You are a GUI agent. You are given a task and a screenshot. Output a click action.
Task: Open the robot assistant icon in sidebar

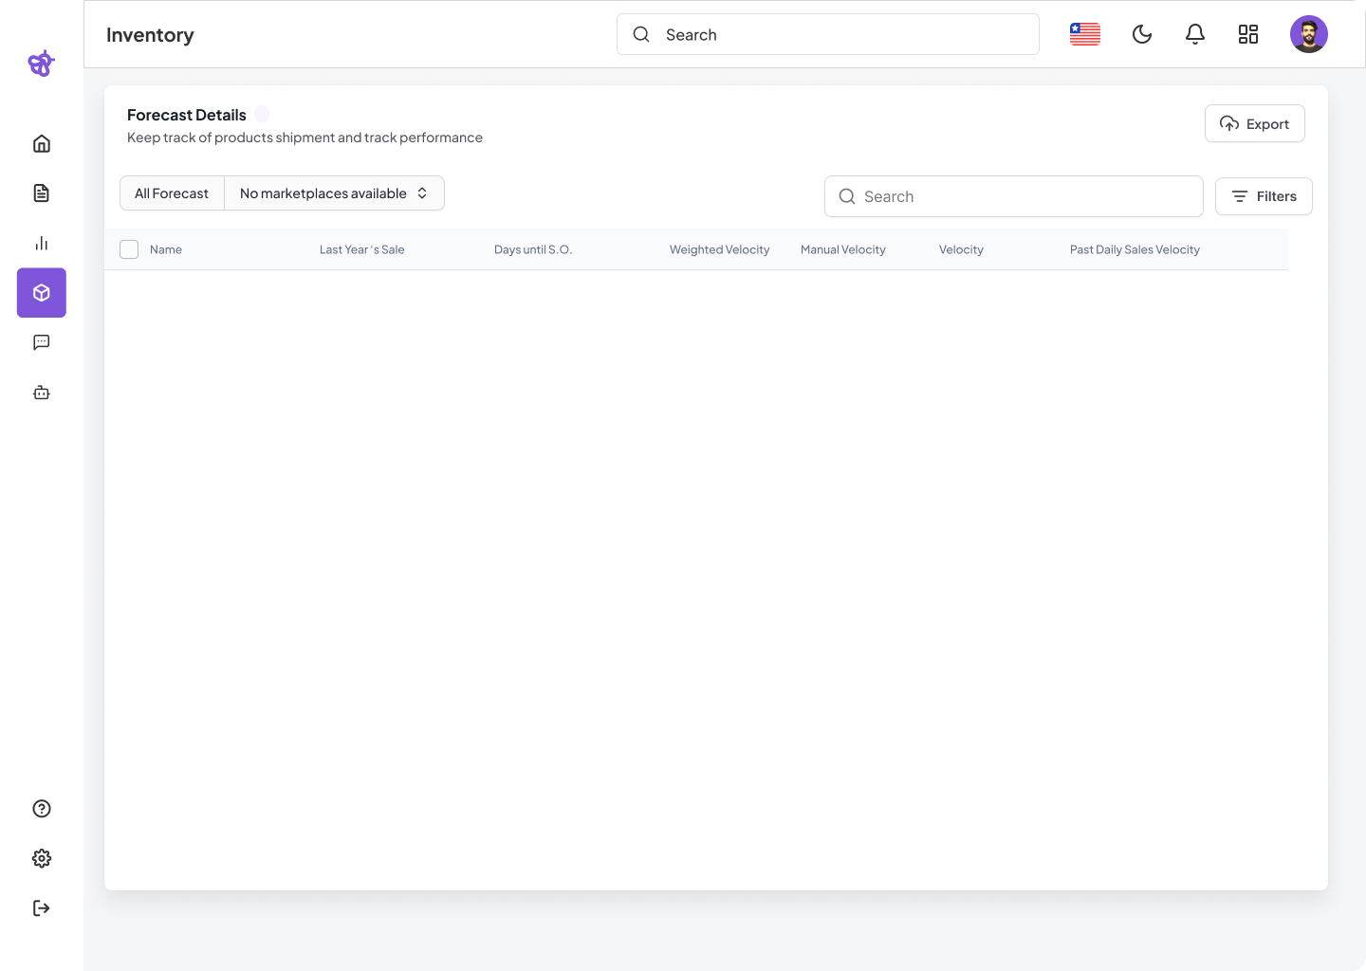pyautogui.click(x=42, y=393)
